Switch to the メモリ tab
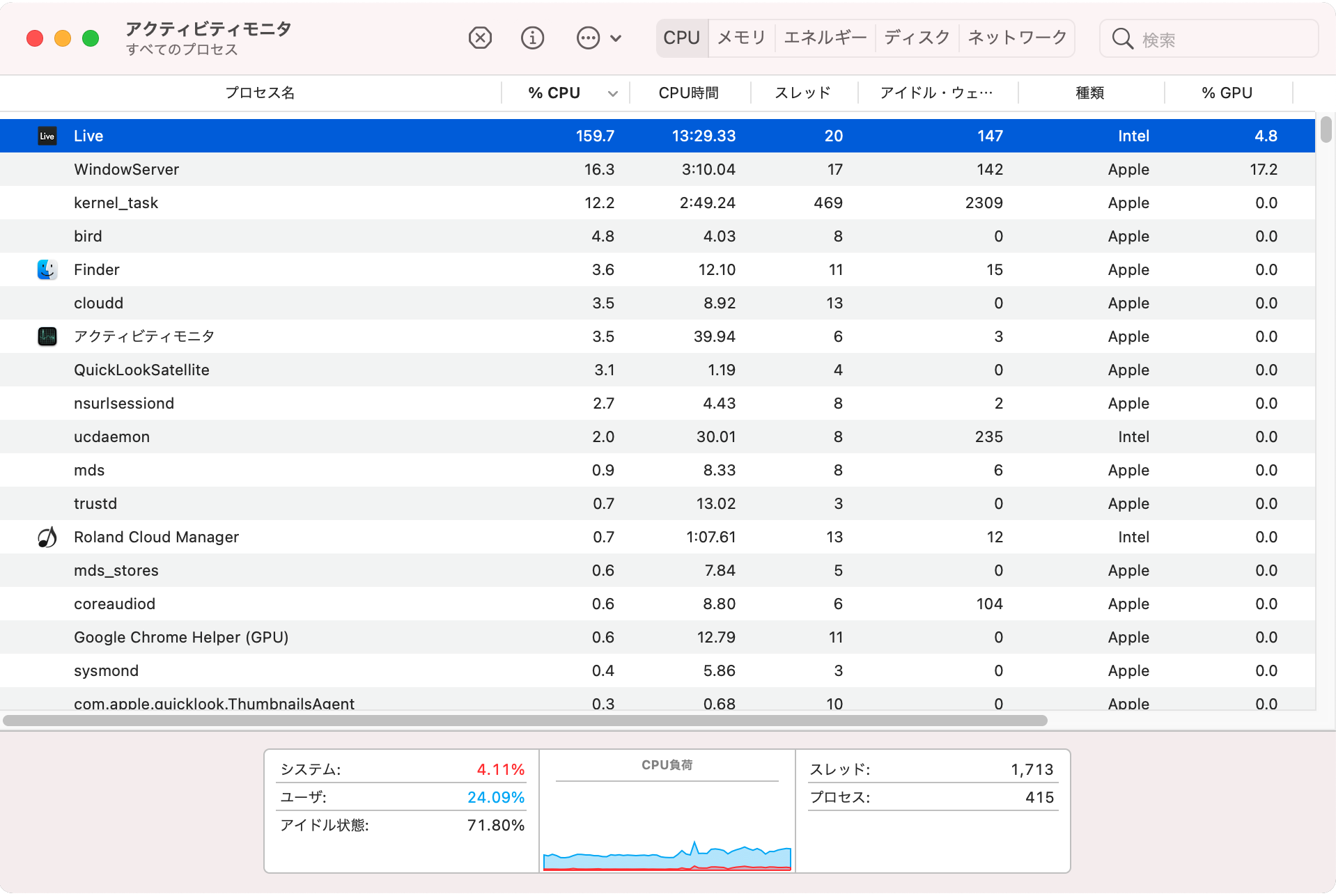 [x=742, y=38]
